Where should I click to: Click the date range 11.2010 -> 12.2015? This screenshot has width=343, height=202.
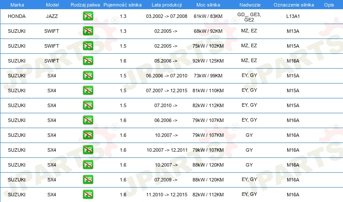167,195
